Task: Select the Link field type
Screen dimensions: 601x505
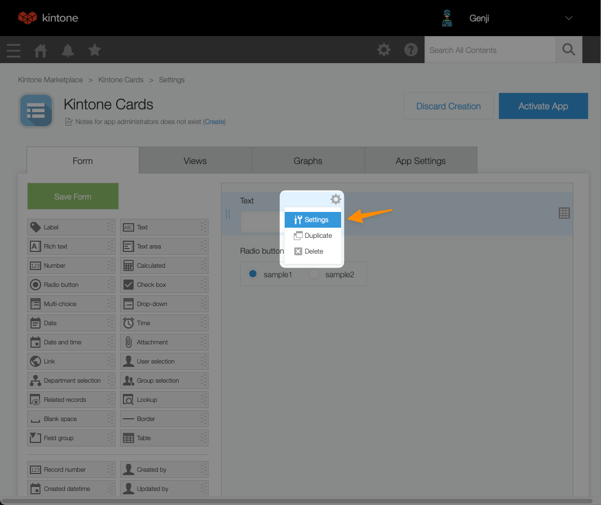Action: 71,361
